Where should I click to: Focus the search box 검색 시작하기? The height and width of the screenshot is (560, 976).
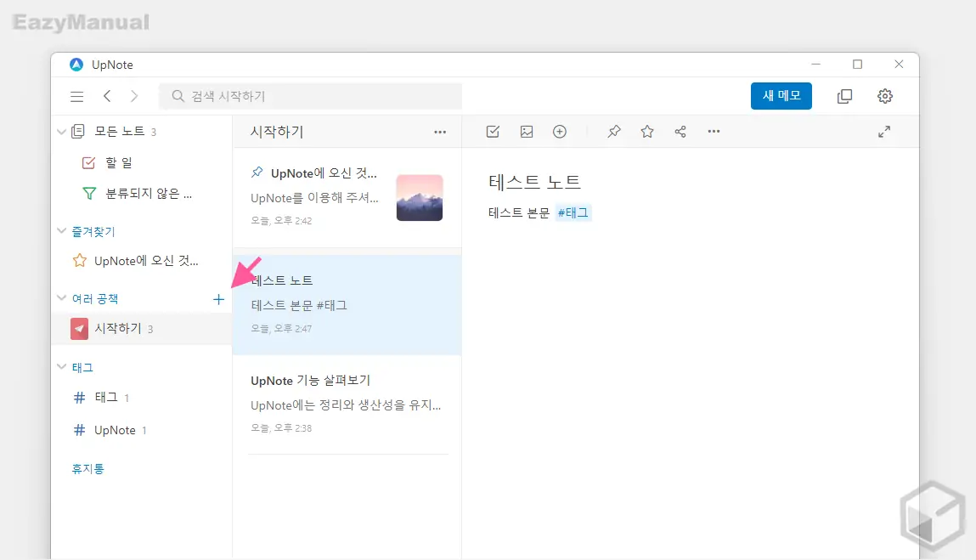coord(311,96)
